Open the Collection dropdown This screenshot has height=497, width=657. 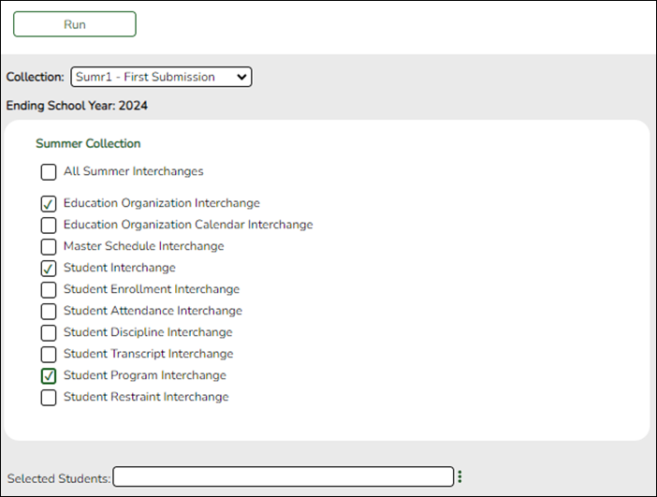point(161,77)
